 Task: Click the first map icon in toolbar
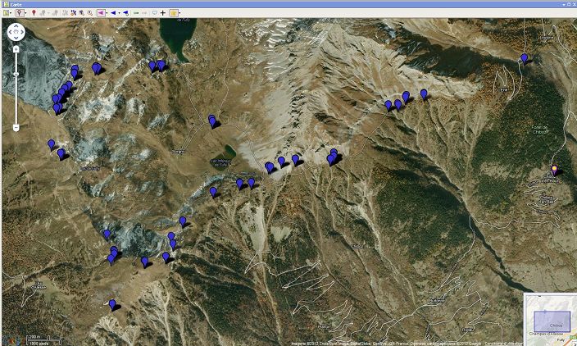[7, 13]
